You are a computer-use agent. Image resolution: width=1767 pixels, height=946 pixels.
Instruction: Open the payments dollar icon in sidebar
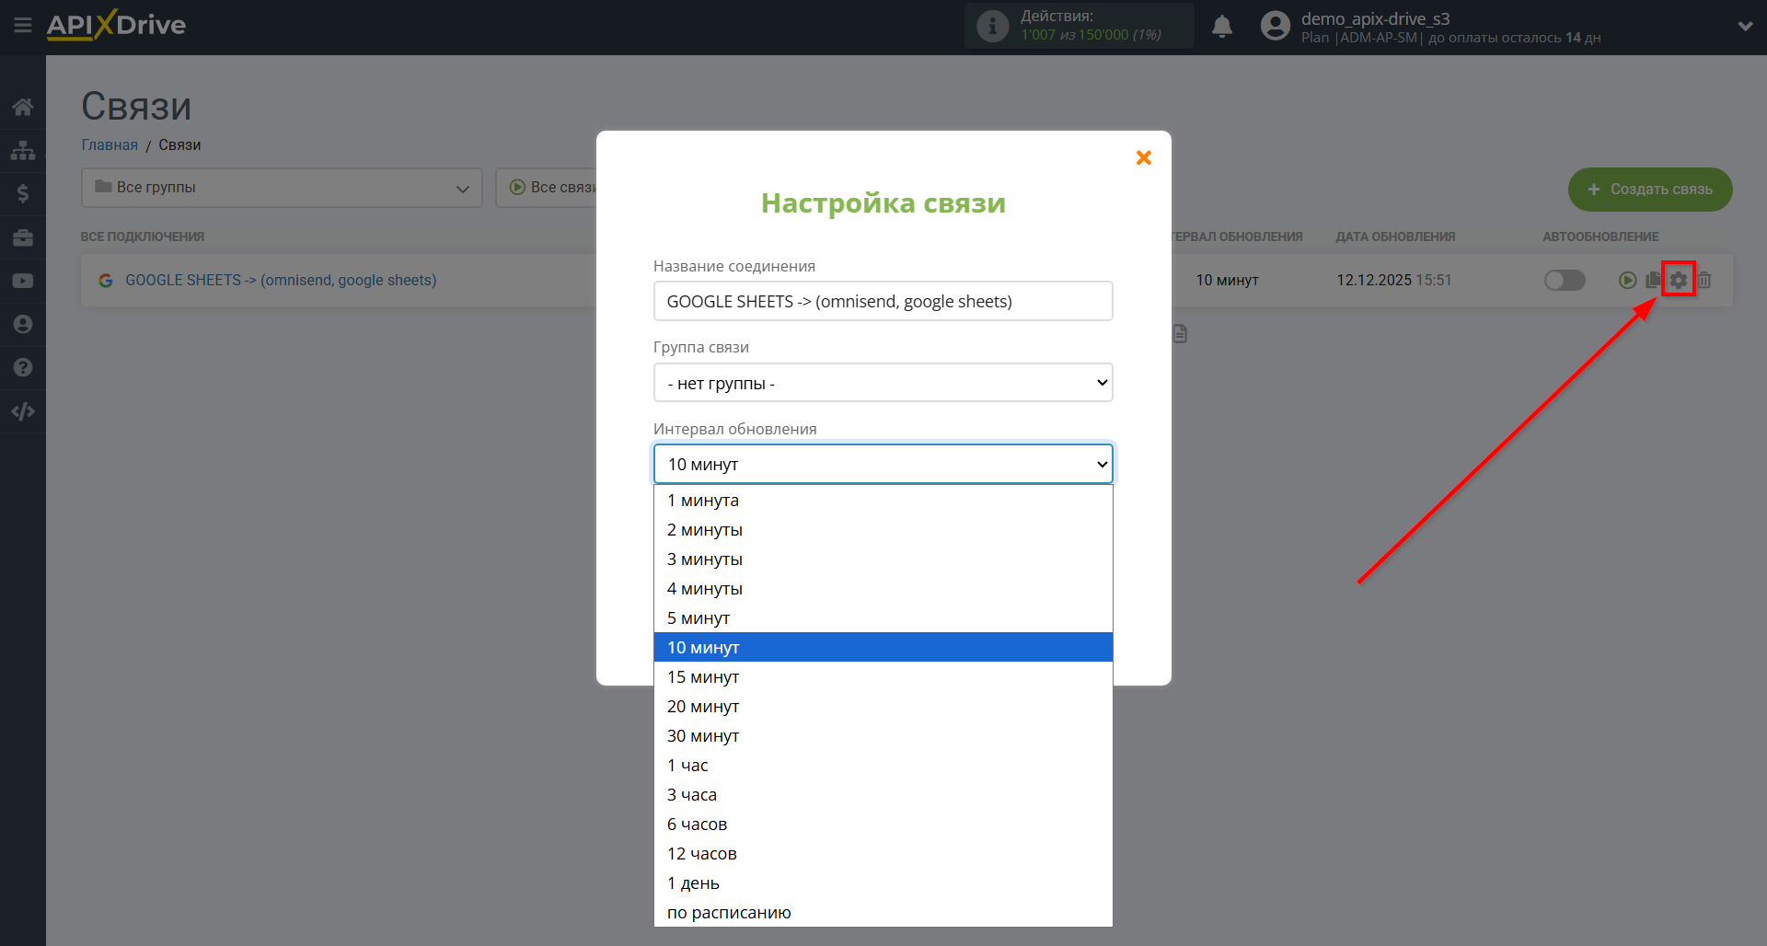tap(23, 193)
